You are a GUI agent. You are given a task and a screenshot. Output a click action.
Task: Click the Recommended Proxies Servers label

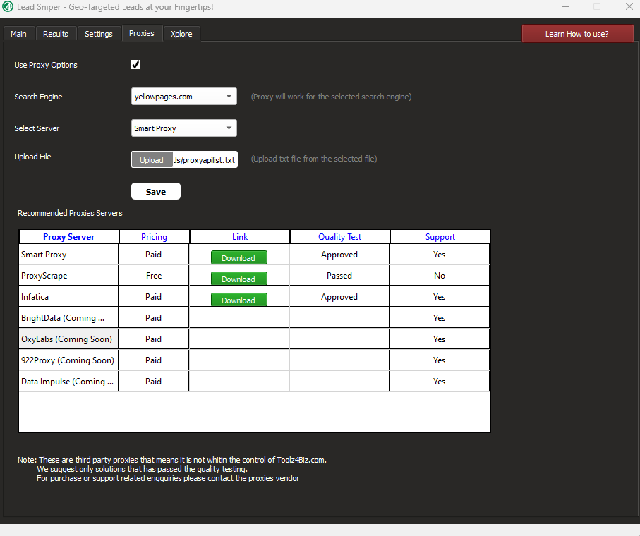[70, 213]
